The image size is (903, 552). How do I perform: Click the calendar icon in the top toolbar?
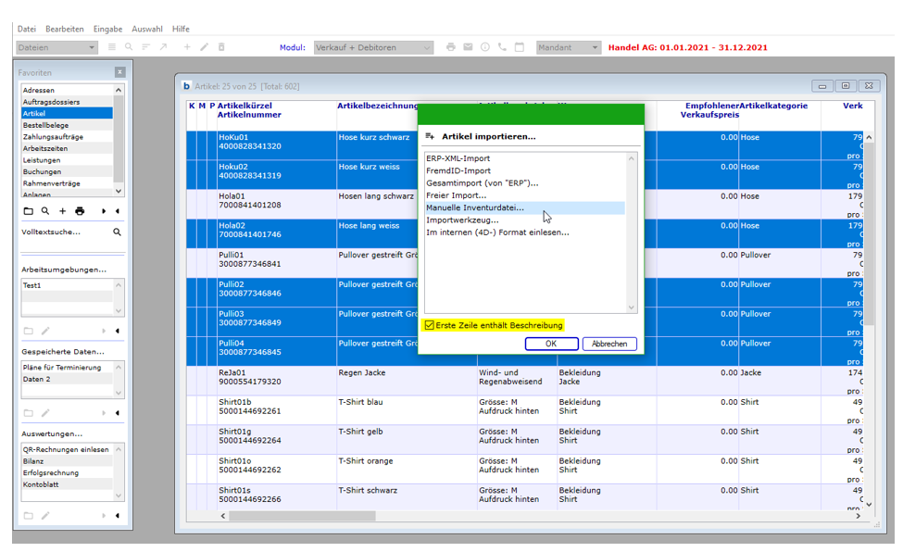click(520, 47)
